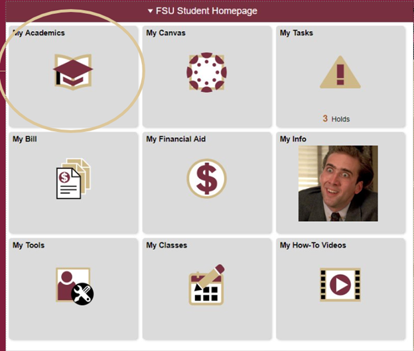Click the My Financial Aid tile label
Viewport: 414px width, 351px height.
click(x=176, y=139)
